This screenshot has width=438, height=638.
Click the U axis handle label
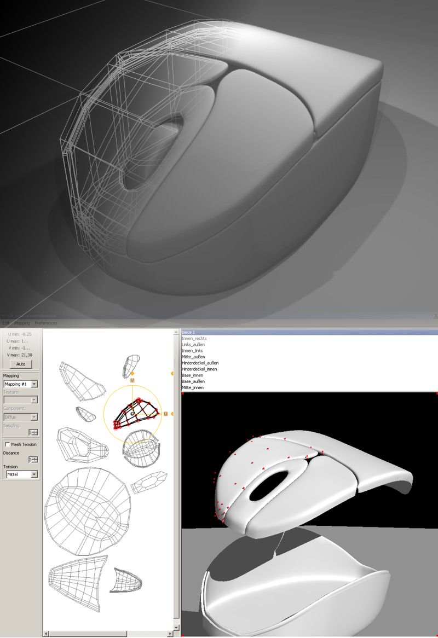coord(166,414)
